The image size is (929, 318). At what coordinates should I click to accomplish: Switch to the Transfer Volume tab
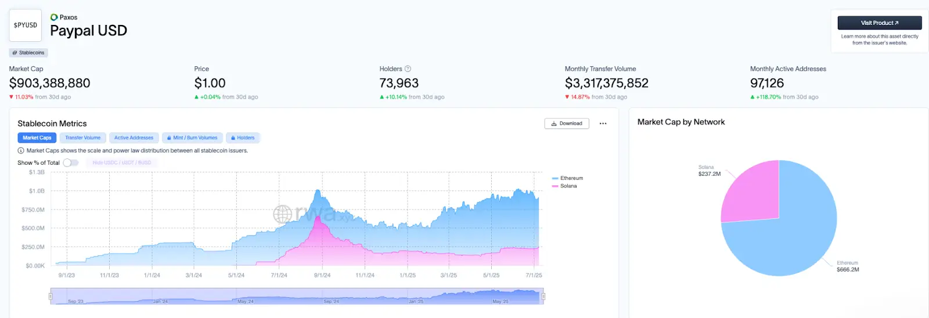[82, 138]
